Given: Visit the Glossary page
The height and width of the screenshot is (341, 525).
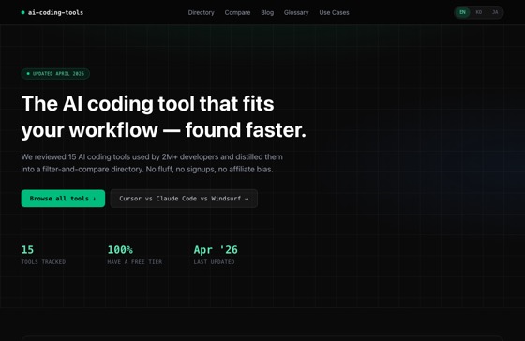Looking at the screenshot, I should (x=296, y=13).
